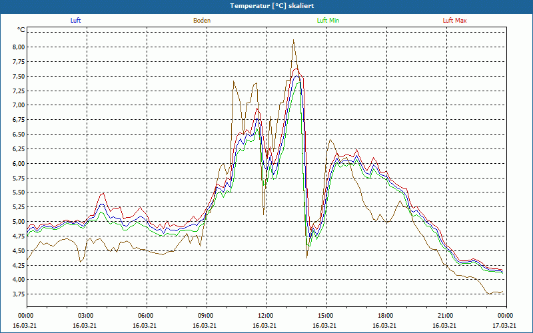This screenshot has height=333, width=533.
Task: Click the 17.03.21 date label
Action: pos(504,326)
